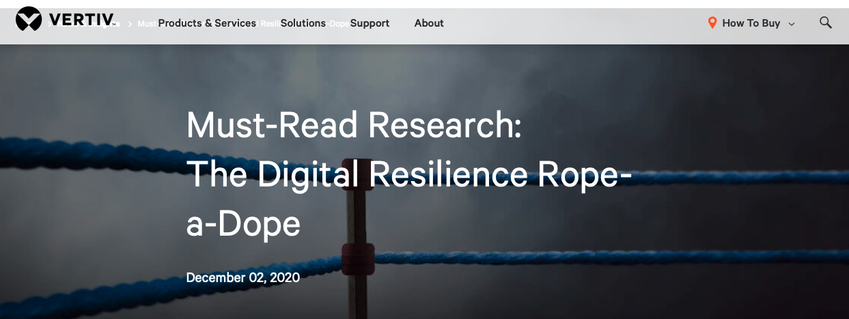Image resolution: width=849 pixels, height=319 pixels.
Task: Click the December 02, 2020 date
Action: (242, 277)
